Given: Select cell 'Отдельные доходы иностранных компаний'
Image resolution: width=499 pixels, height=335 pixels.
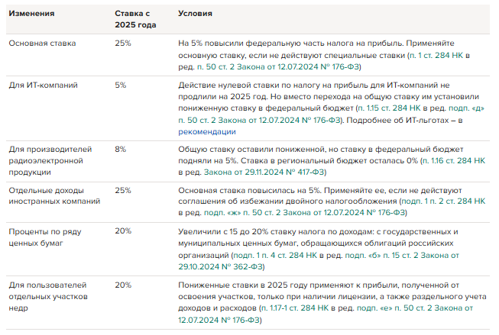Looking at the screenshot, I should click(x=54, y=196).
